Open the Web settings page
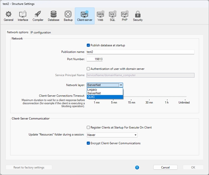This screenshot has height=175, width=209. coord(100,16)
